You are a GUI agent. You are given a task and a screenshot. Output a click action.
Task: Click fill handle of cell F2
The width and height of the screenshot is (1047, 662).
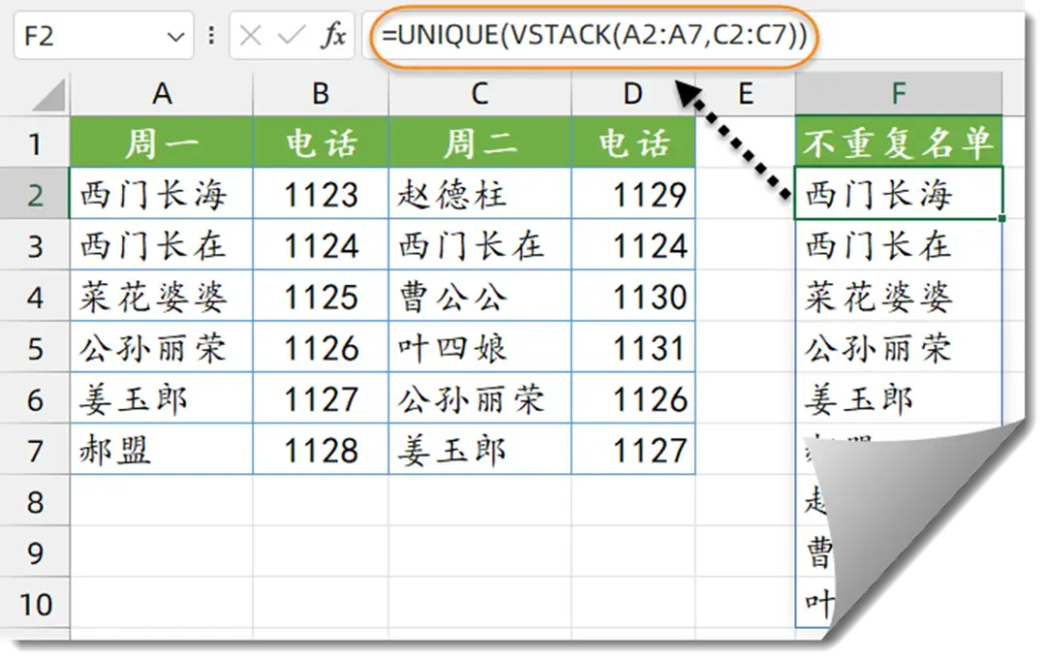pyautogui.click(x=1001, y=218)
